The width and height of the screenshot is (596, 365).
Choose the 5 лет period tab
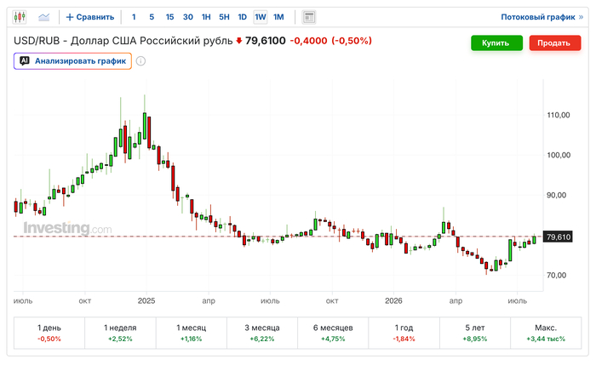point(475,333)
